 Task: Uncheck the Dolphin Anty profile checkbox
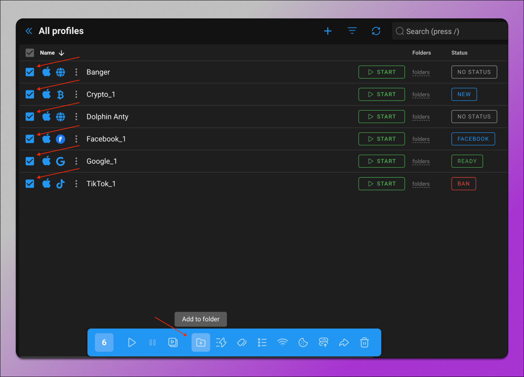pyautogui.click(x=30, y=116)
